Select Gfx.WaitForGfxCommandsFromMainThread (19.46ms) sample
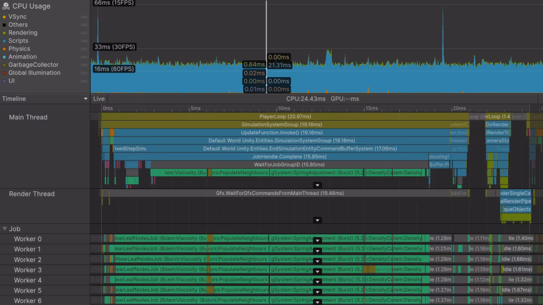The width and height of the screenshot is (543, 305). pos(279,193)
